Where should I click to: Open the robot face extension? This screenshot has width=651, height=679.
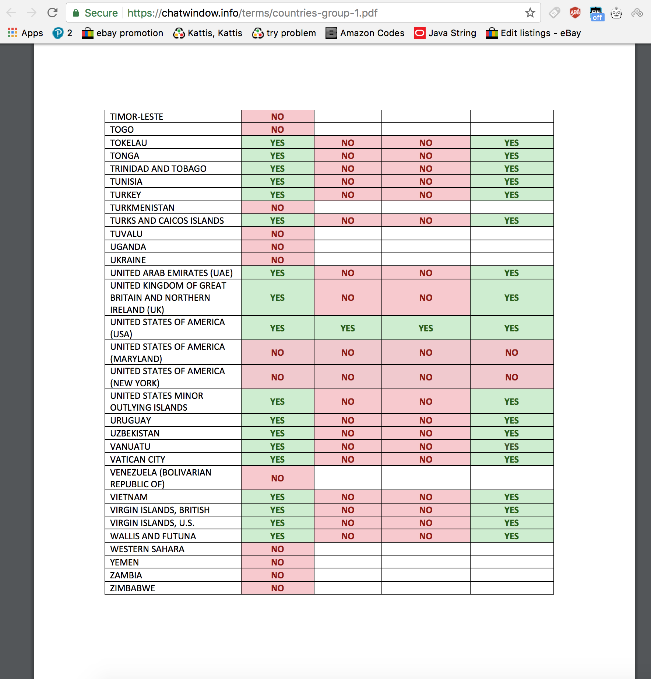point(616,13)
